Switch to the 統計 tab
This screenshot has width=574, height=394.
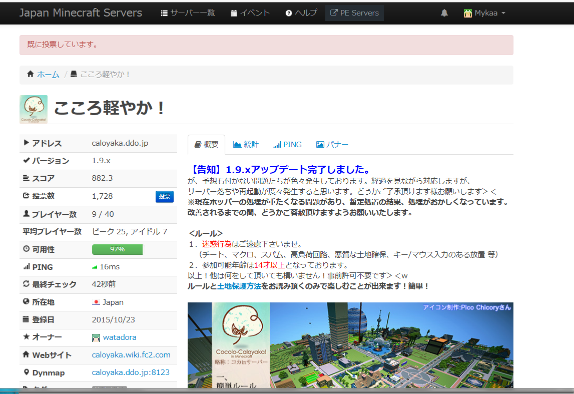coord(246,145)
